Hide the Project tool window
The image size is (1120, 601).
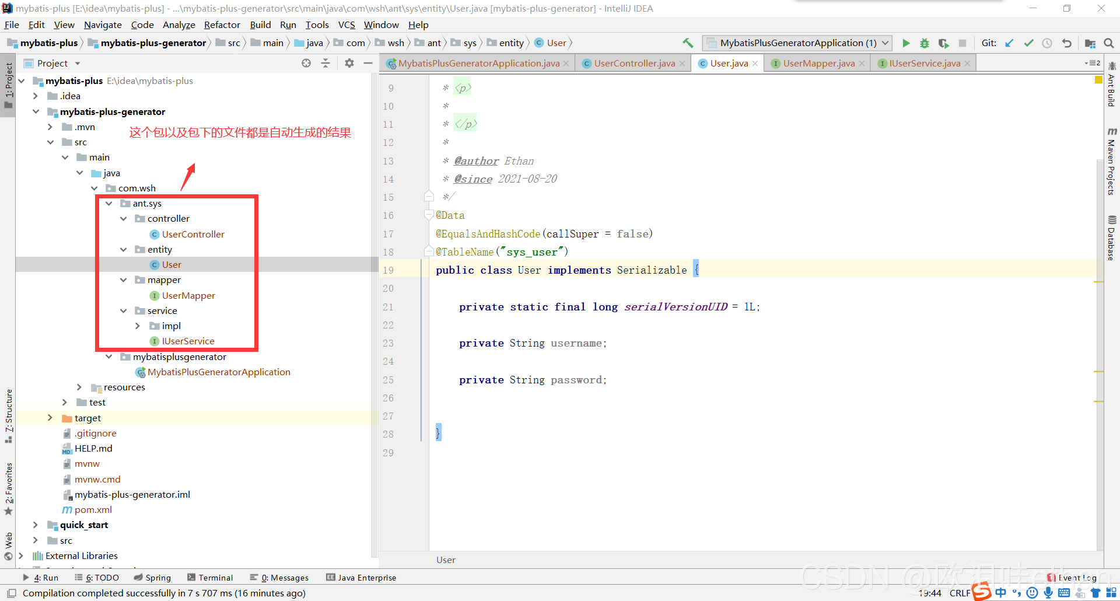click(x=368, y=63)
